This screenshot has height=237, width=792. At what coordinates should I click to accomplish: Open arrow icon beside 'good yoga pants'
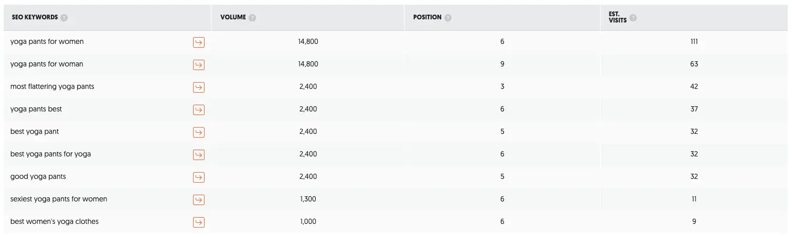pos(199,177)
